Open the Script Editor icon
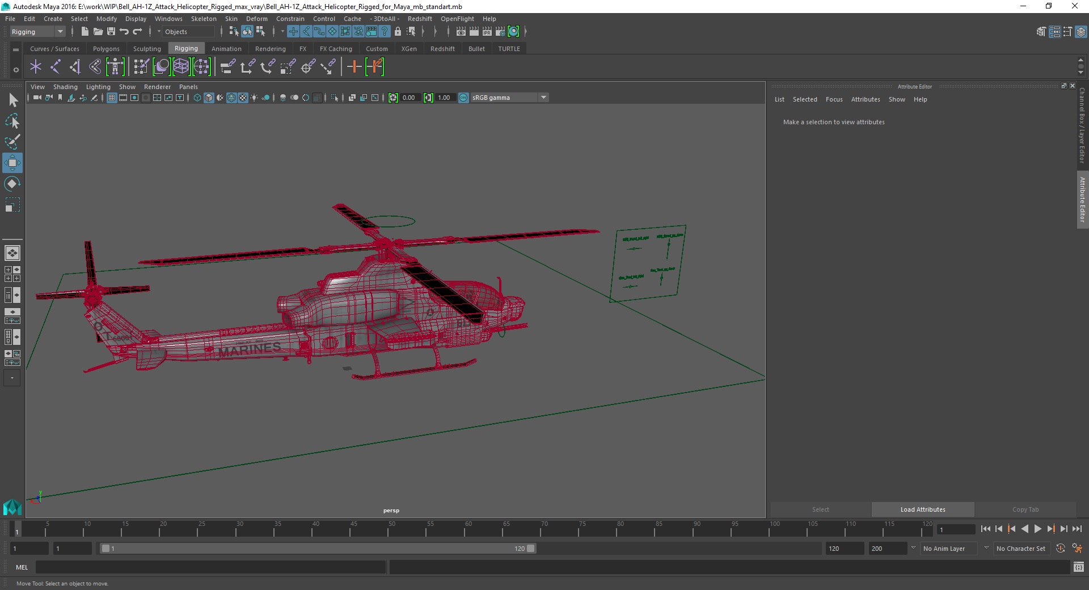This screenshot has height=590, width=1089. 1079,567
